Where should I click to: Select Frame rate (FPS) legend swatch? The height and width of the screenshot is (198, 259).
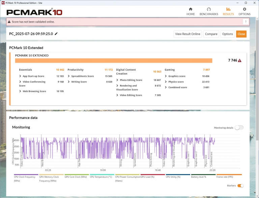229,174
